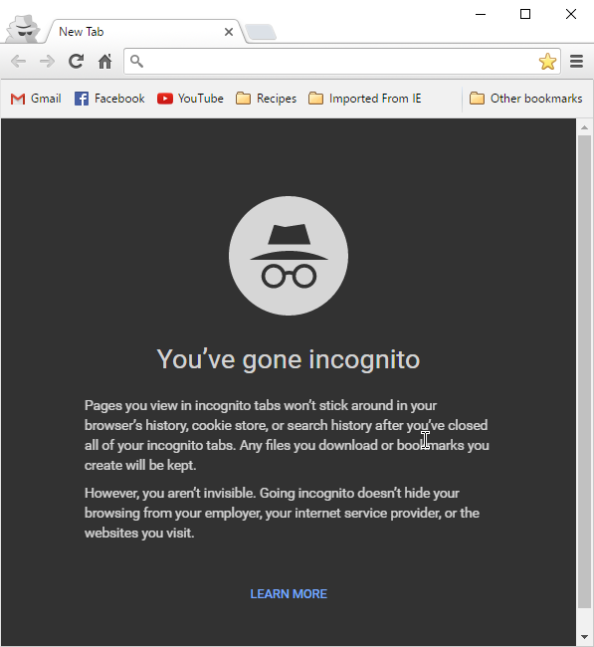The width and height of the screenshot is (594, 647).
Task: Click the scrollbar down arrow
Action: (x=584, y=637)
